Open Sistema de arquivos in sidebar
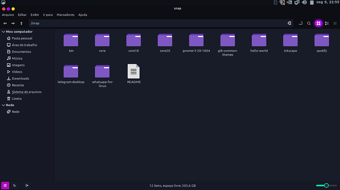Screen dimensions: 340x190 click(27, 92)
